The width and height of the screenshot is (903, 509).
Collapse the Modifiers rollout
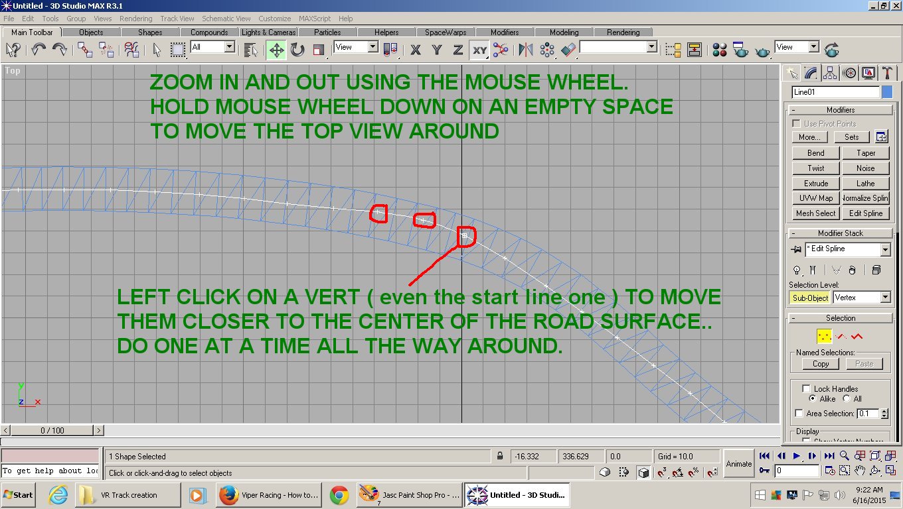(841, 110)
